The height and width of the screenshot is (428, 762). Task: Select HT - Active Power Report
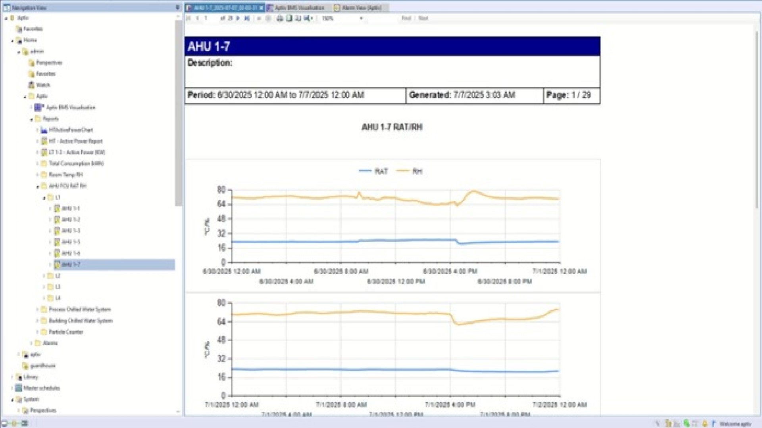(x=75, y=141)
